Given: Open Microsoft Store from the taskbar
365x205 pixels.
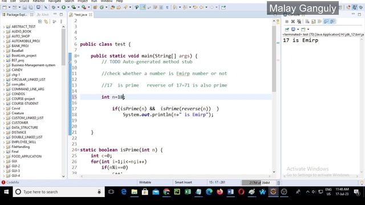Looking at the screenshot, I should [145, 192].
